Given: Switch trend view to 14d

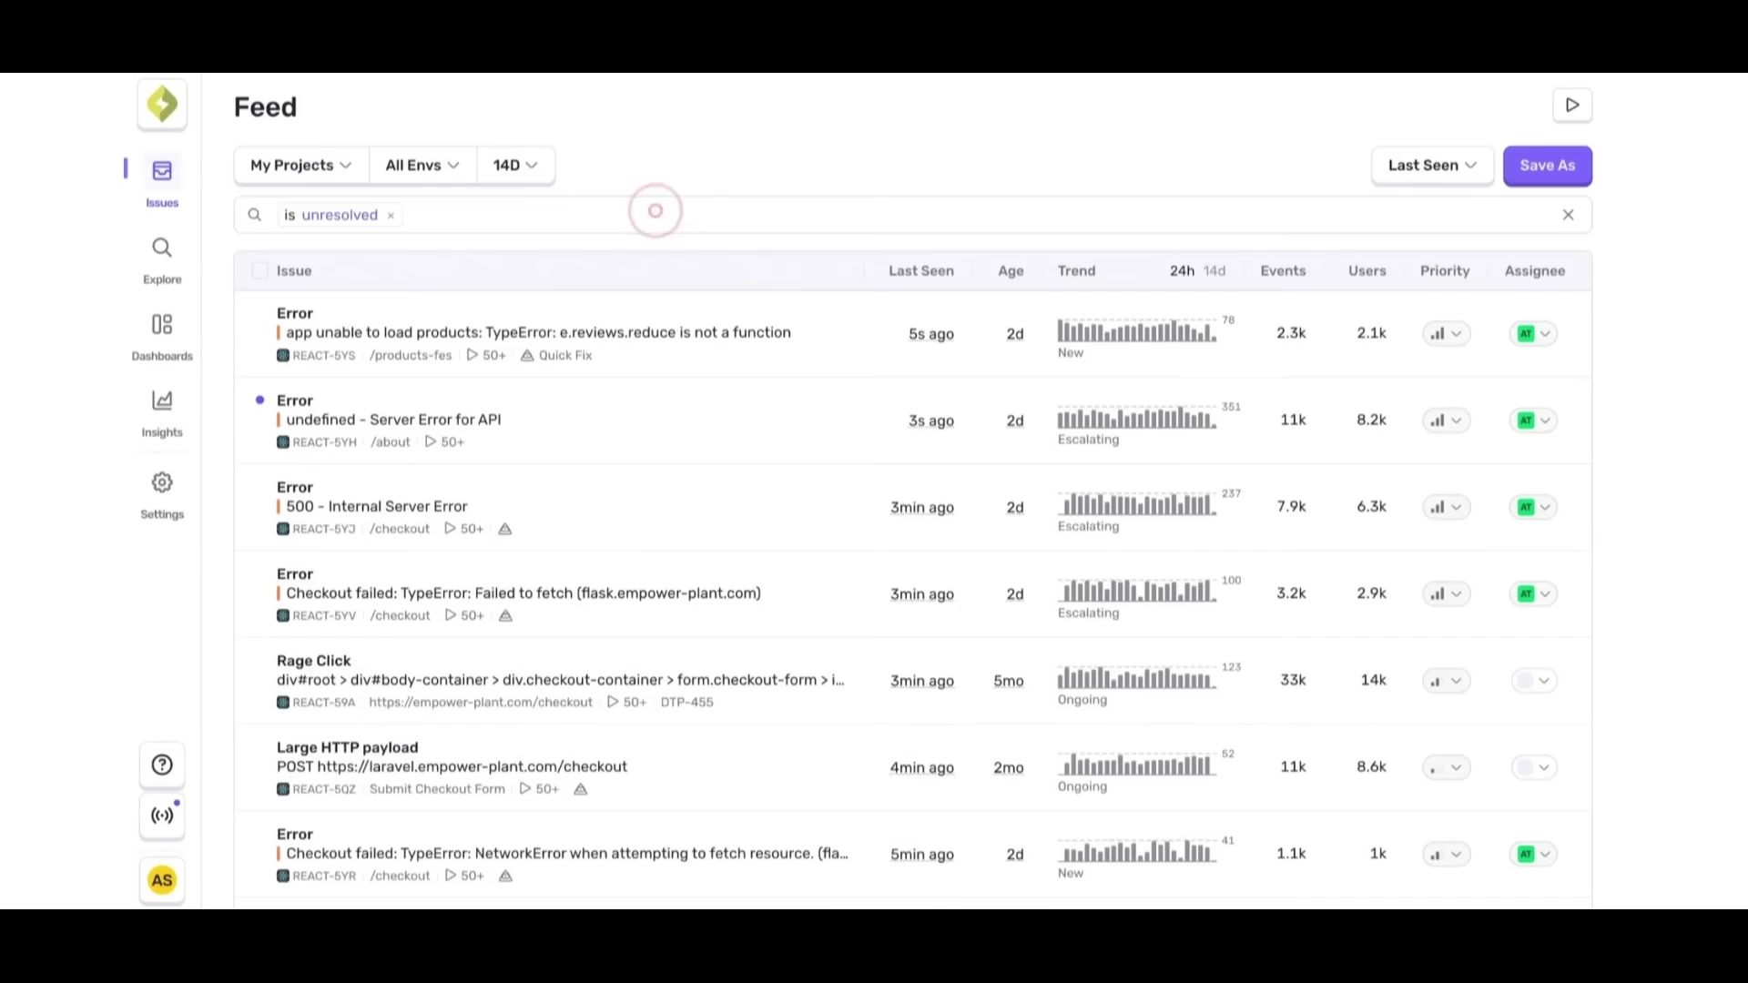Looking at the screenshot, I should coord(1214,271).
